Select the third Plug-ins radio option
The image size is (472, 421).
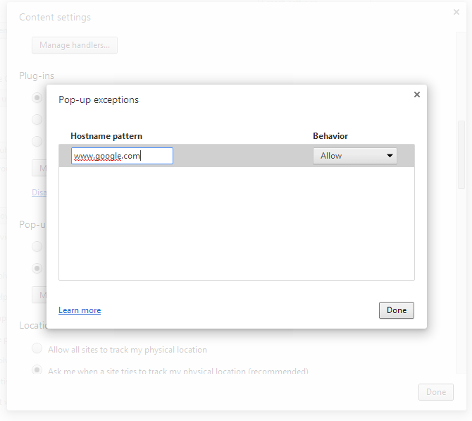[x=37, y=141]
